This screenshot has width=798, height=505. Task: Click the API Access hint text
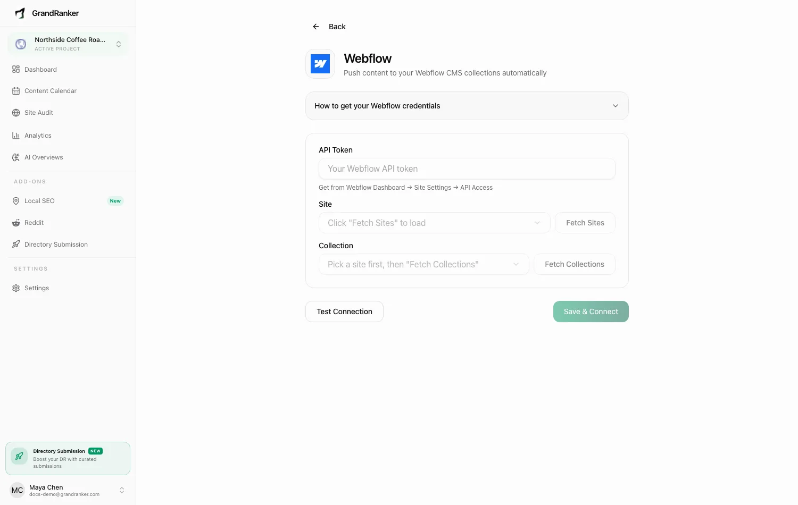(x=476, y=188)
